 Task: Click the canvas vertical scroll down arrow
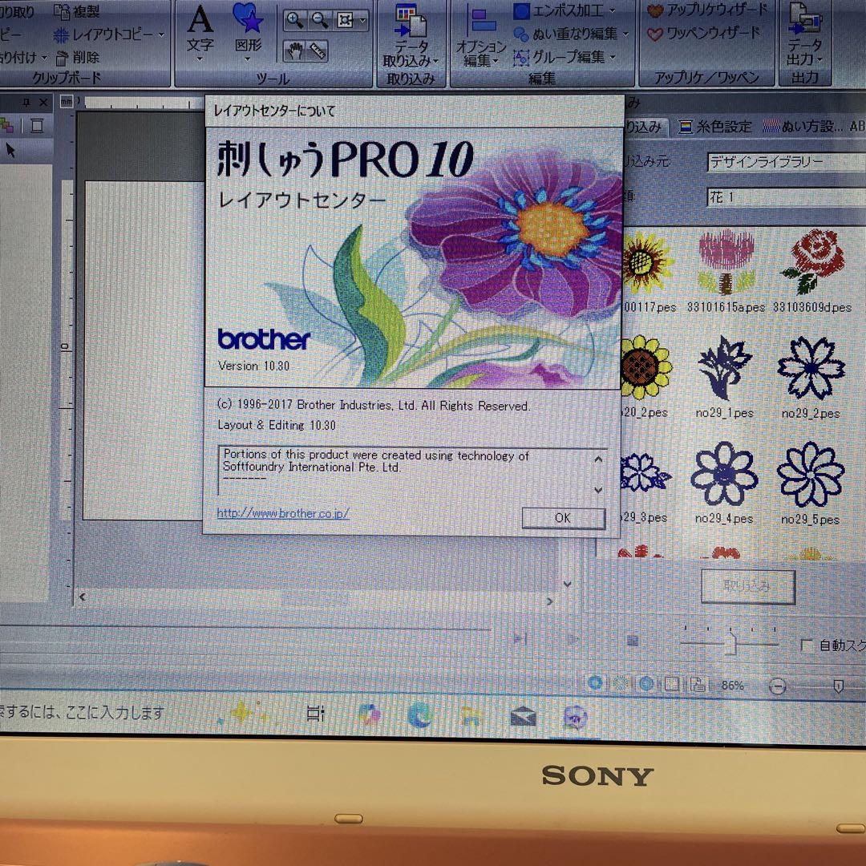pos(567,584)
